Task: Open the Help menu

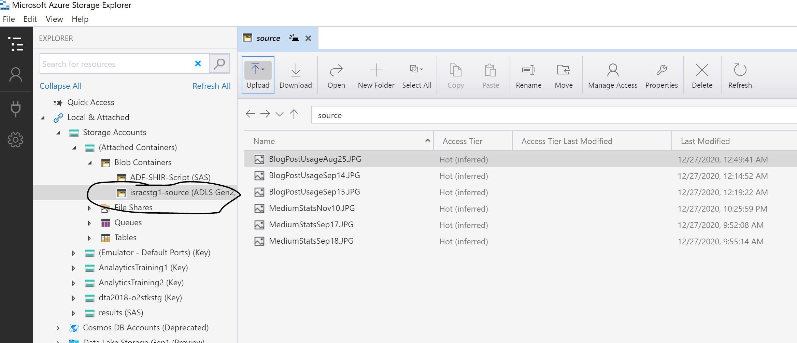Action: pos(80,19)
